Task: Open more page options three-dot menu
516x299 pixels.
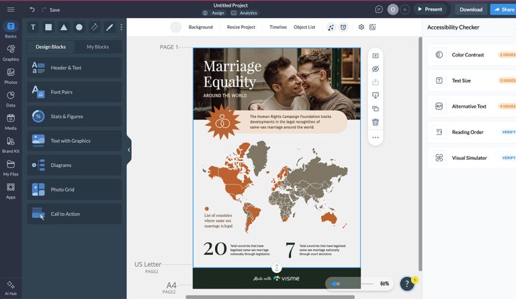Action: [x=376, y=137]
